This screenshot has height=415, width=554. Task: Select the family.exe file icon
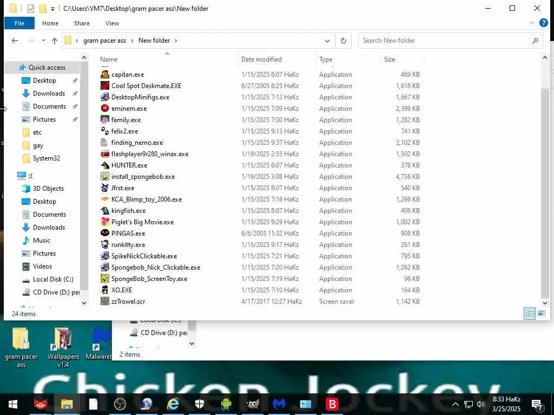point(104,119)
